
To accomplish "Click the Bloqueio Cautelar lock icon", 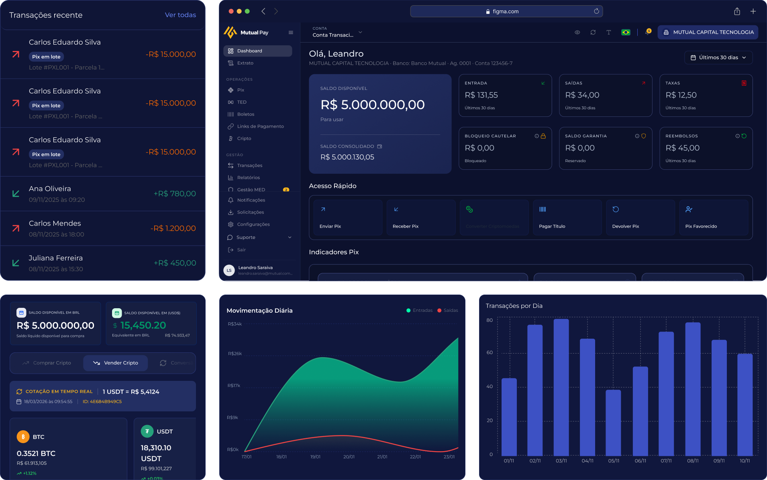I will coord(543,136).
